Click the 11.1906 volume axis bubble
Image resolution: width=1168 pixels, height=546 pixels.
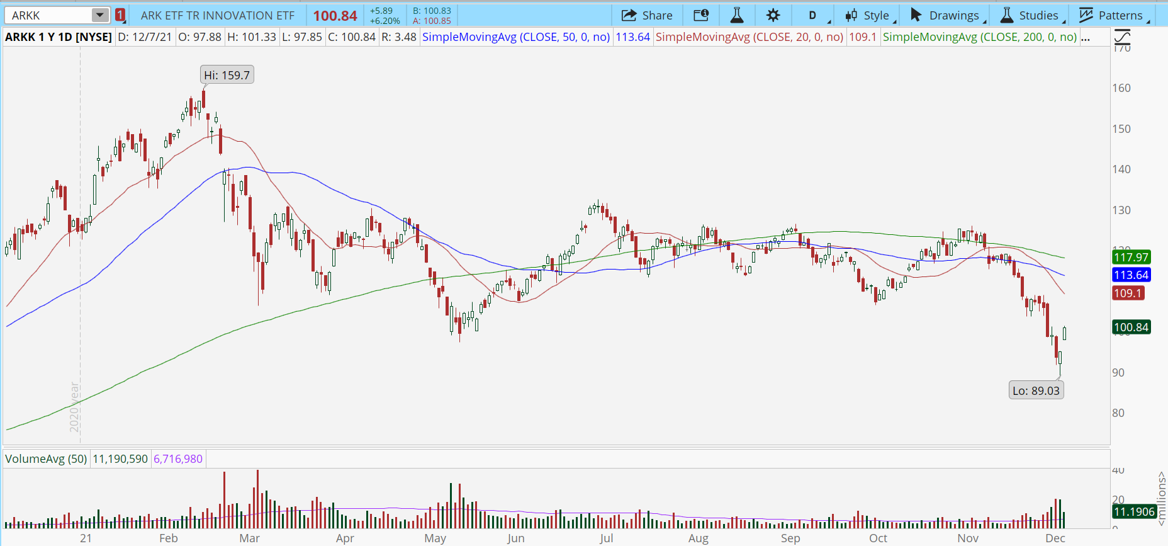[1134, 512]
